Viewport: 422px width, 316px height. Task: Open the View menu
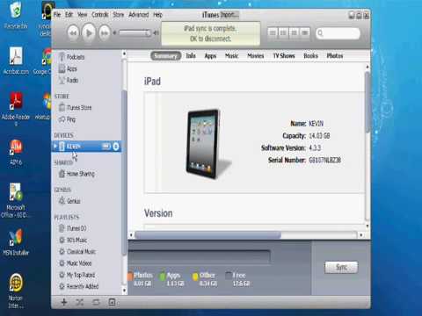click(x=83, y=14)
